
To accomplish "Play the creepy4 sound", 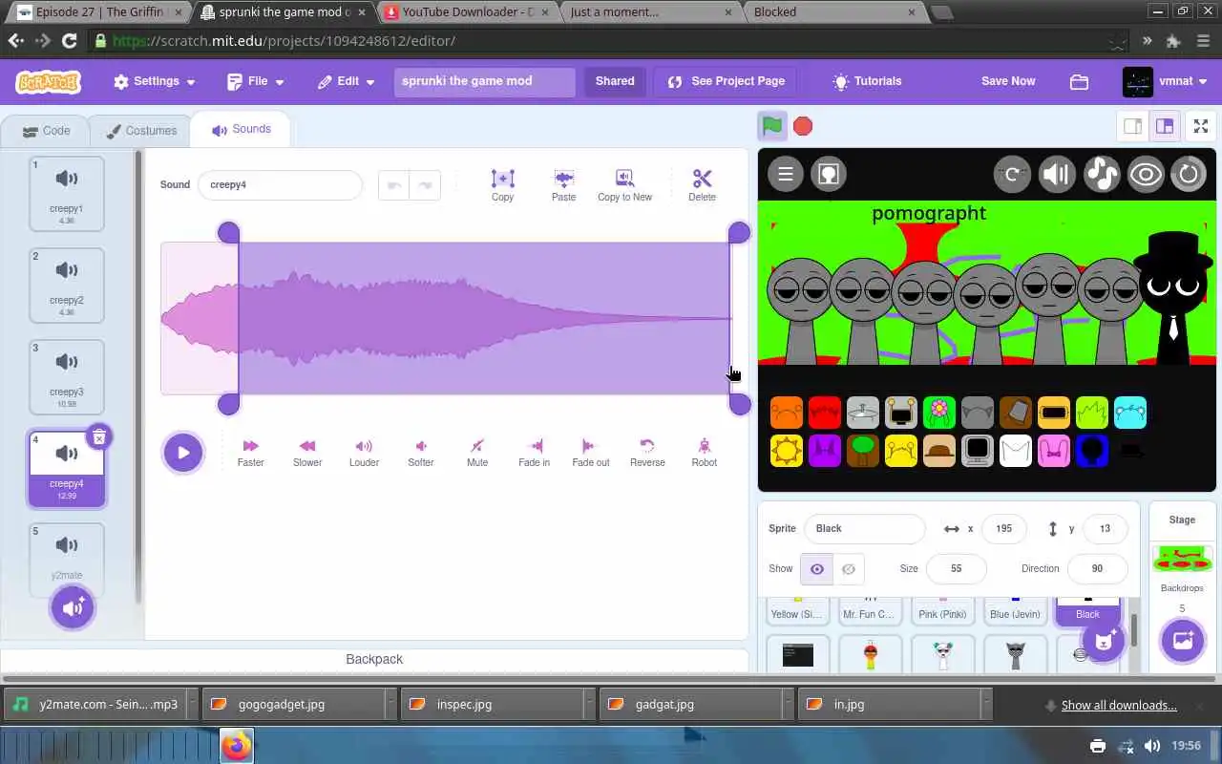I will tap(183, 453).
